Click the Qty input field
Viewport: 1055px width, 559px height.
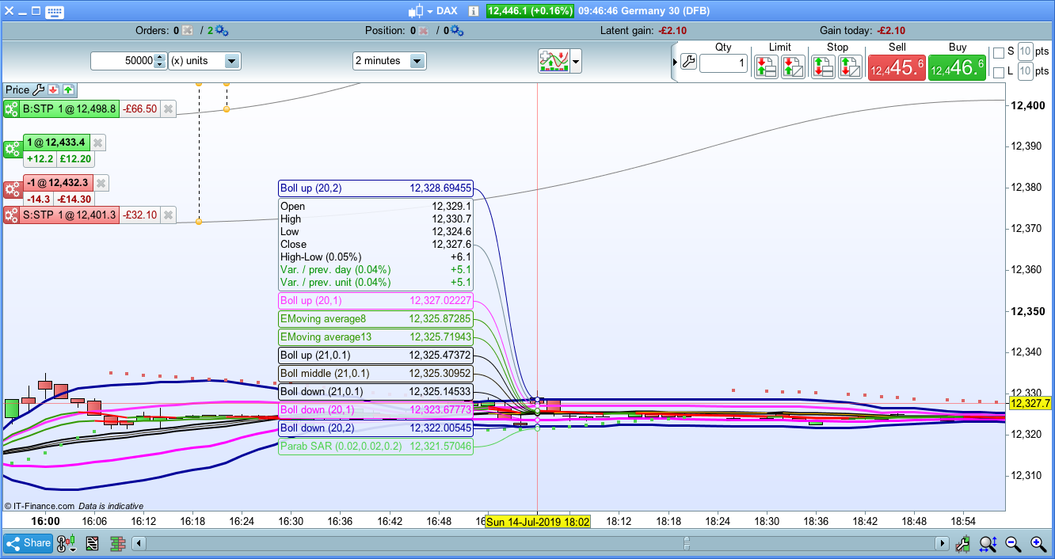[x=723, y=63]
